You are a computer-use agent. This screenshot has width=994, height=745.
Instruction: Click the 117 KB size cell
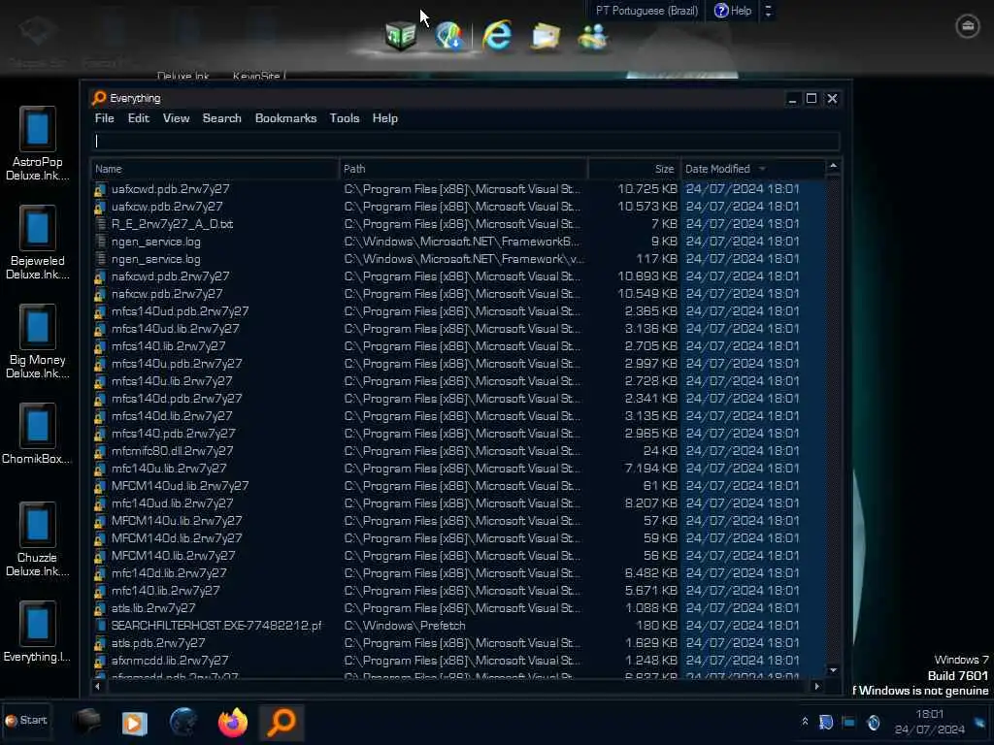[x=656, y=259]
